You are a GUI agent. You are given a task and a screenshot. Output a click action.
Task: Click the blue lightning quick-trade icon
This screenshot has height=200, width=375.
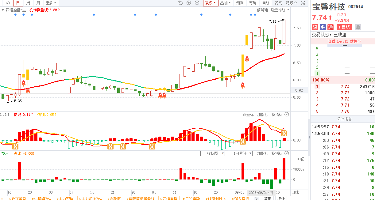(x=323, y=27)
